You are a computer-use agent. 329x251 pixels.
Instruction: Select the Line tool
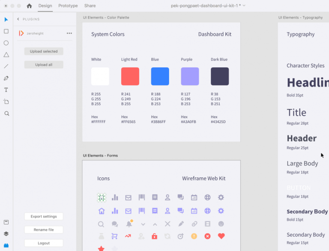pyautogui.click(x=6, y=66)
